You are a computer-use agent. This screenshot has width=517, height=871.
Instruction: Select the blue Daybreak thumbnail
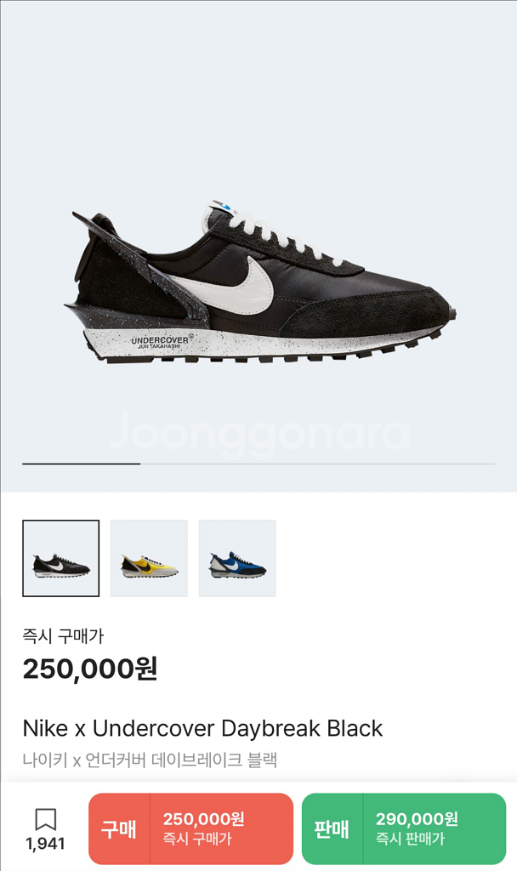click(237, 558)
